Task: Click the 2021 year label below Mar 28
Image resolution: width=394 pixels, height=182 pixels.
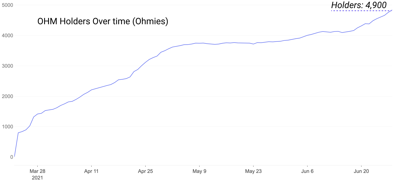Action: (x=37, y=178)
